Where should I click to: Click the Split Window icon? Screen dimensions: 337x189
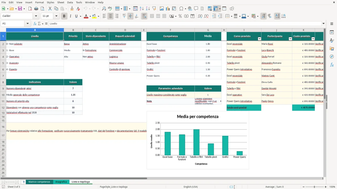(x=224, y=9)
